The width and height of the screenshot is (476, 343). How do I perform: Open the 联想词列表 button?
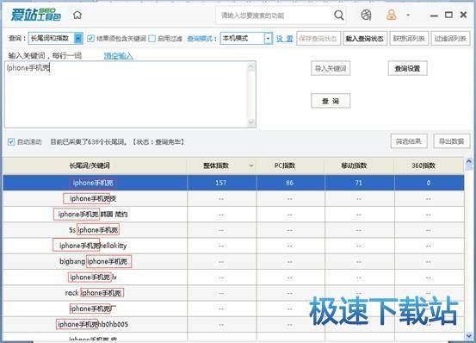pos(409,39)
